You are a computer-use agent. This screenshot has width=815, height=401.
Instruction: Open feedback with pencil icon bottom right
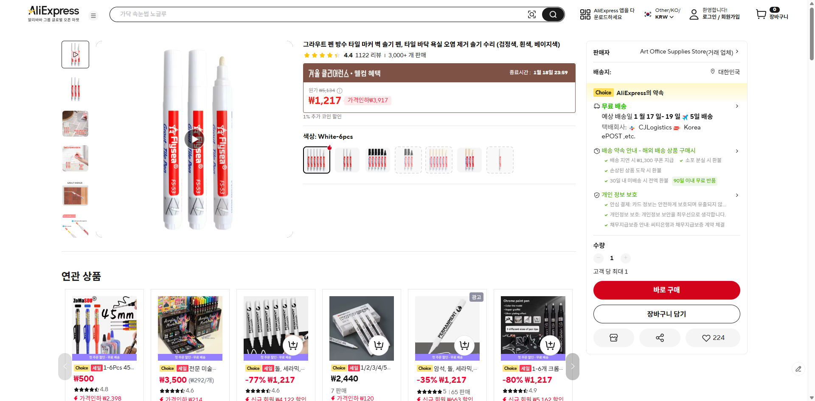(799, 369)
